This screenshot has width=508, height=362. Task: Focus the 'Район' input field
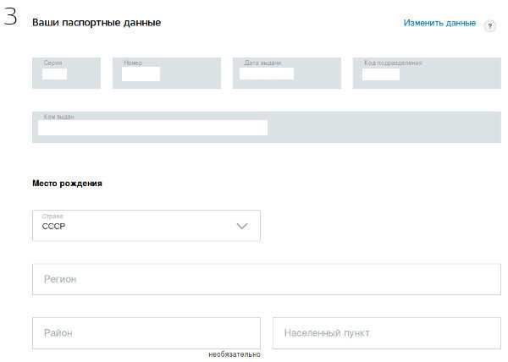point(146,333)
